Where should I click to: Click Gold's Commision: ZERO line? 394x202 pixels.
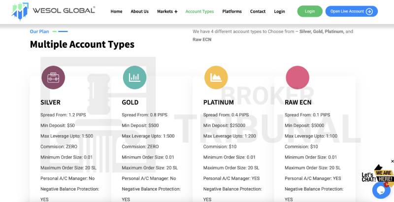pyautogui.click(x=140, y=146)
